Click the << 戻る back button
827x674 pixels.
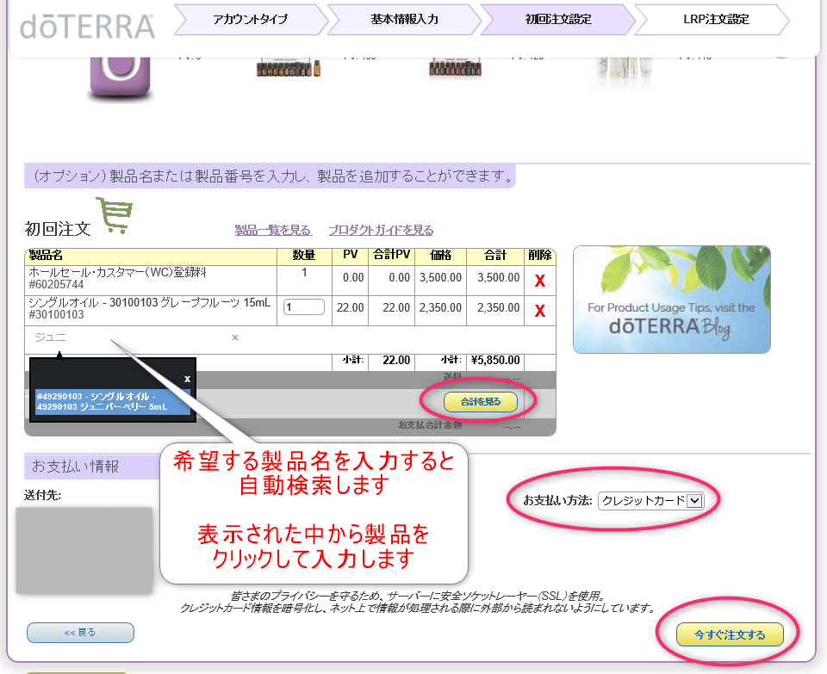(80, 633)
